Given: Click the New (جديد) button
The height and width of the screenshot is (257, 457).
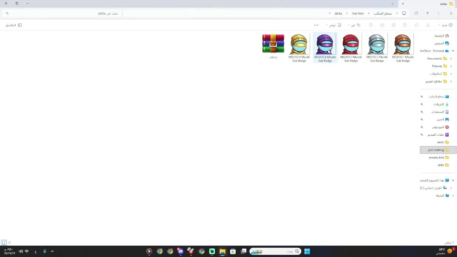Looking at the screenshot, I should (445, 25).
